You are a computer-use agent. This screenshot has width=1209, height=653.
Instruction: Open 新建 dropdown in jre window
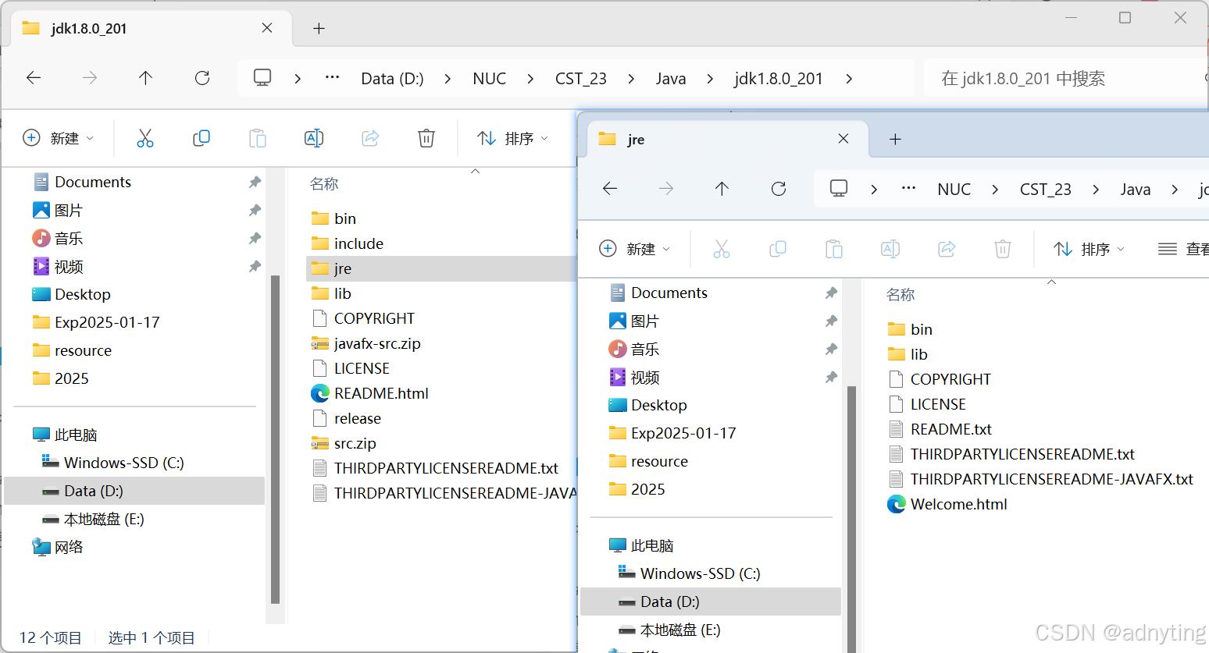(635, 249)
